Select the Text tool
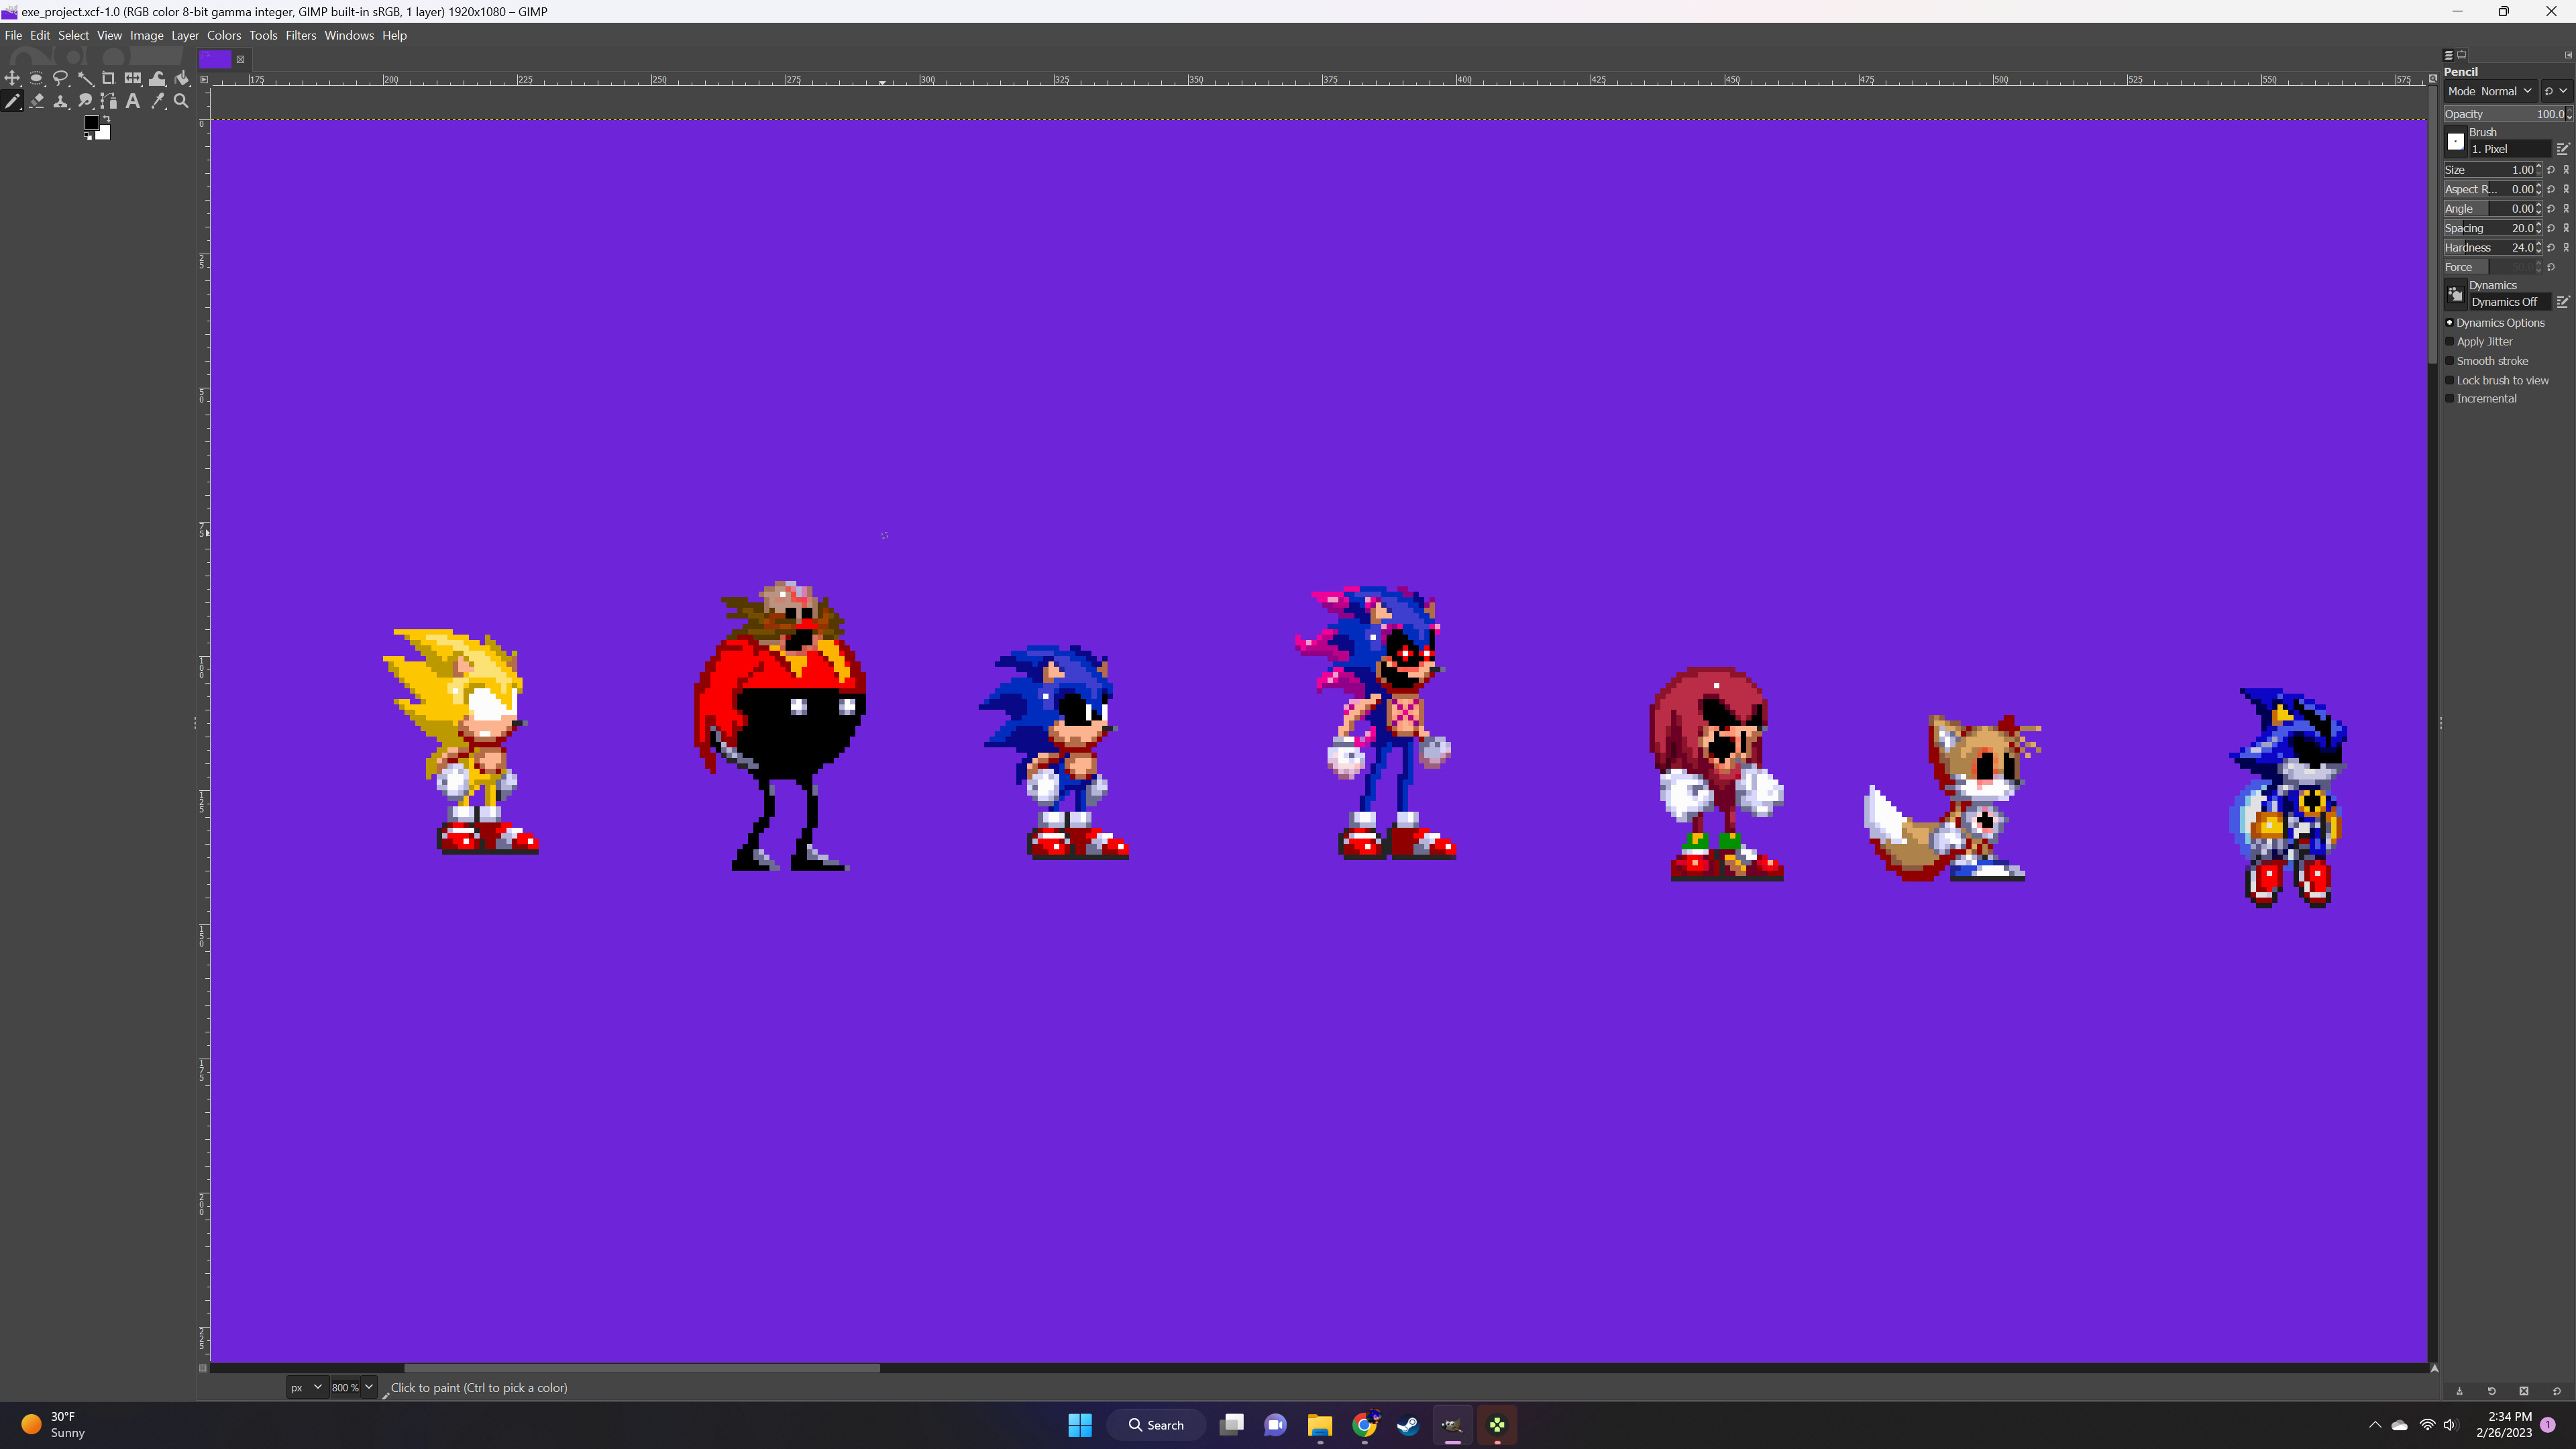Image resolution: width=2576 pixels, height=1449 pixels. point(133,101)
